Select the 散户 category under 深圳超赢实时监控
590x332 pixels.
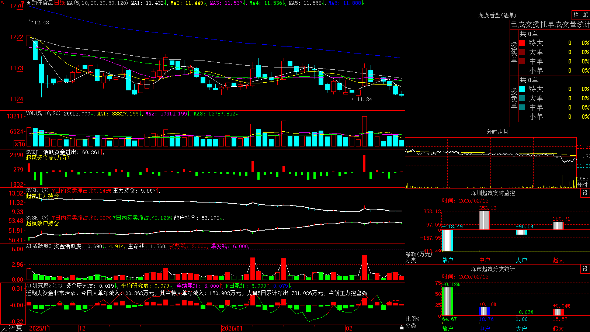coord(448,260)
